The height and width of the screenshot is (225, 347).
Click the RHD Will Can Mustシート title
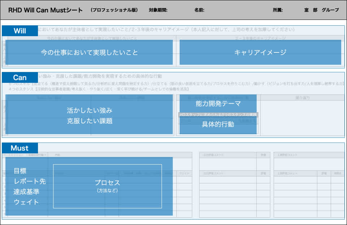45,10
